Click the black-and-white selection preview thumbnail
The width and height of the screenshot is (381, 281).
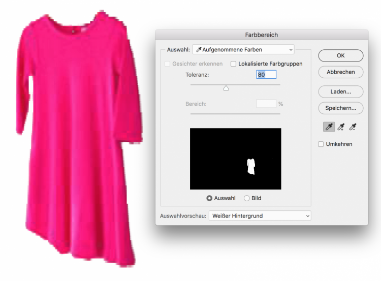click(x=235, y=159)
